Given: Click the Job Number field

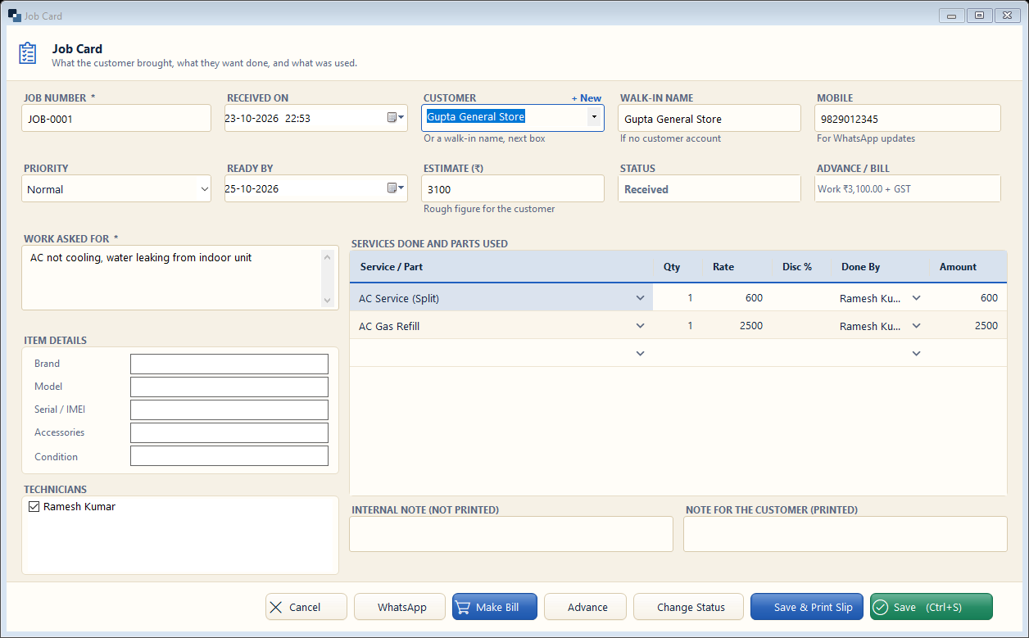Looking at the screenshot, I should [116, 118].
